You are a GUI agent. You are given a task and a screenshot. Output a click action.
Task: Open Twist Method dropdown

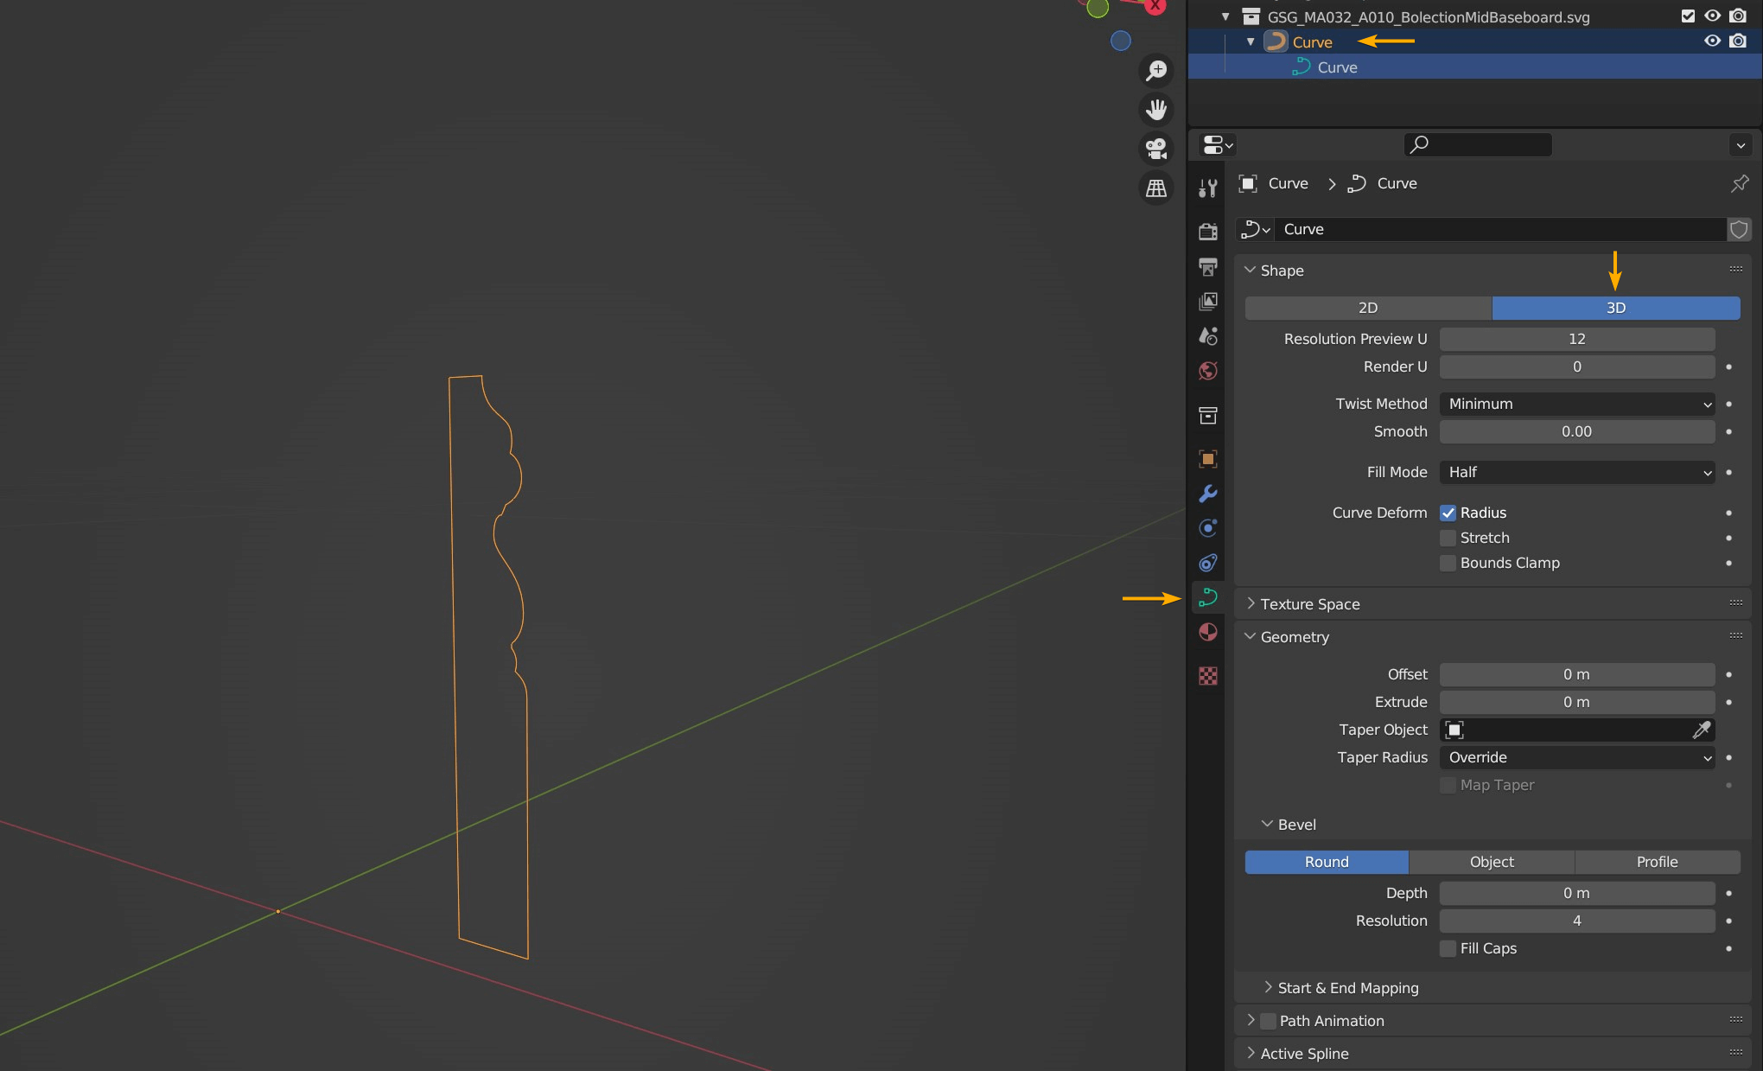click(1577, 404)
